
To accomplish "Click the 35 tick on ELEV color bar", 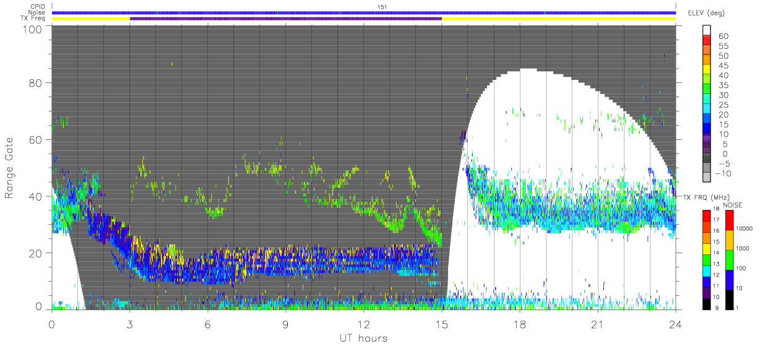I will click(x=722, y=86).
